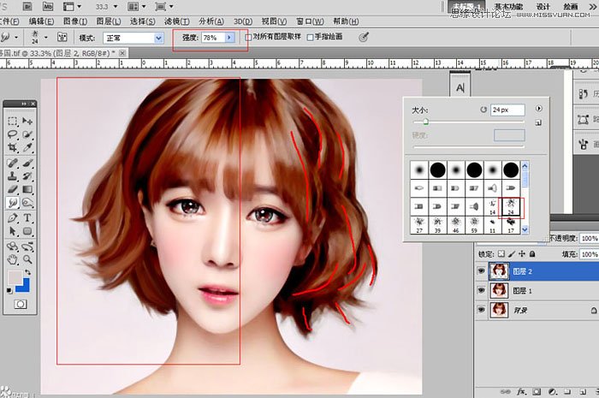
Task: Click the brush size 大小 slider
Action: click(x=426, y=122)
